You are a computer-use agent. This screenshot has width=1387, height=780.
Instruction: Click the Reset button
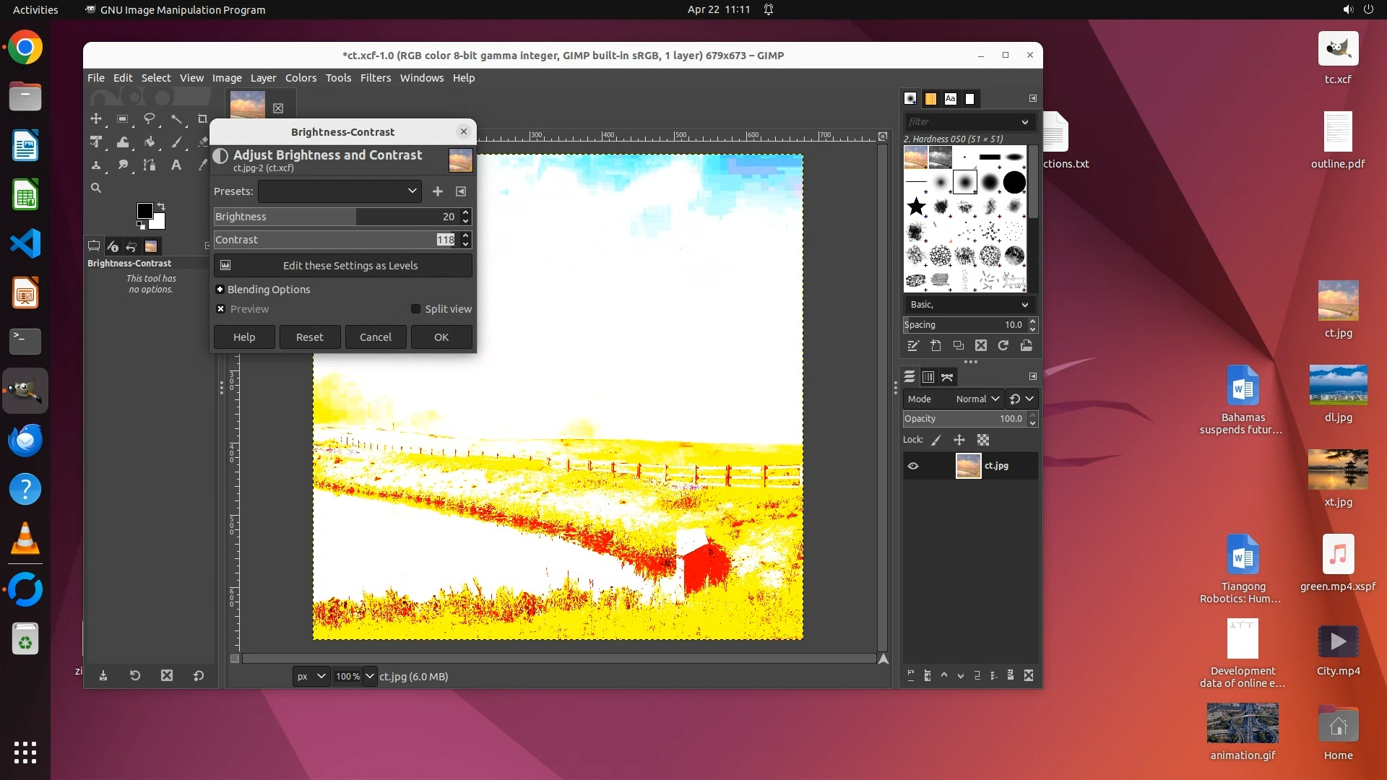310,337
